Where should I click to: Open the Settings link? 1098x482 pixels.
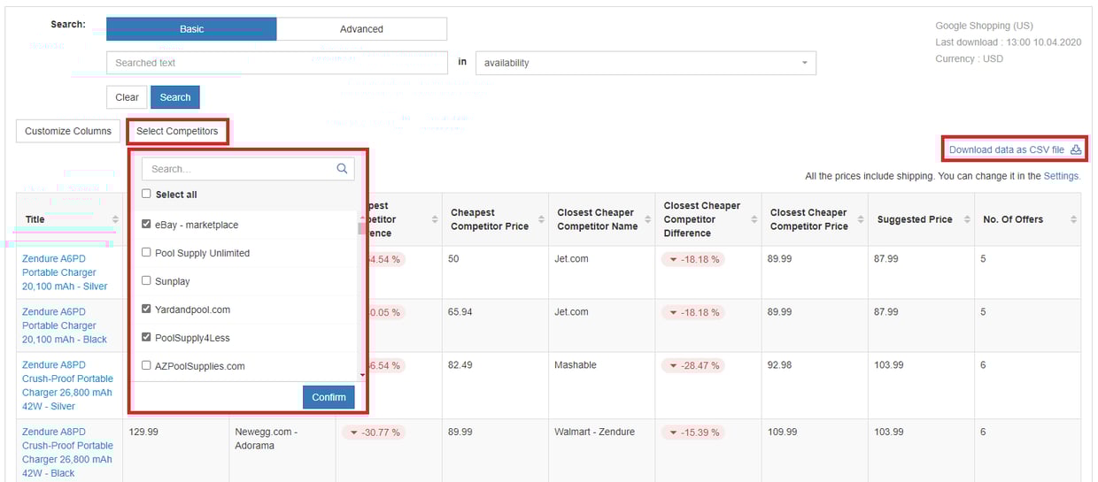click(1061, 176)
